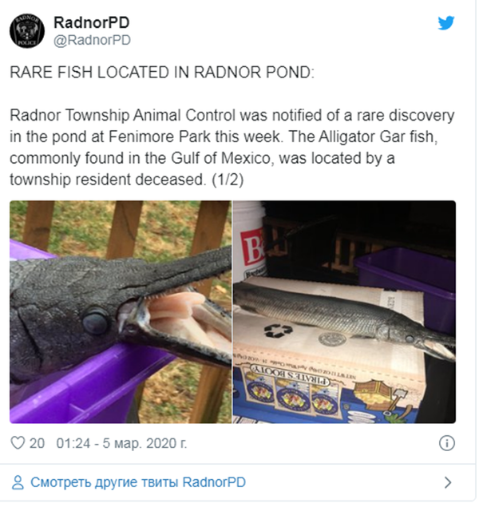Screen dimensions: 479x511
Task: Click the white bucket in right photo
Action: point(249,241)
